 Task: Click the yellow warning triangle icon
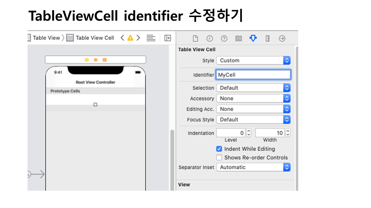(x=130, y=38)
